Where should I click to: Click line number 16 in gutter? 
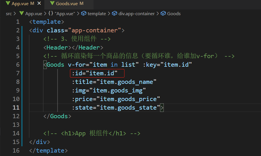[x=16, y=150]
